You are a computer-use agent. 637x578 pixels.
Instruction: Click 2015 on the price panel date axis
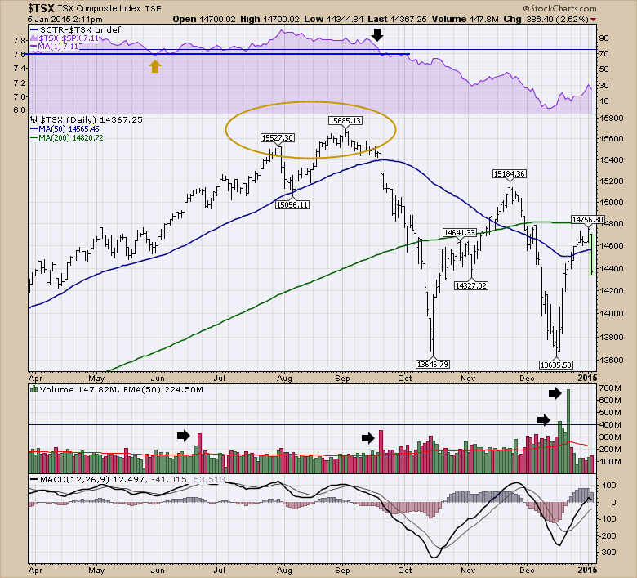[587, 378]
